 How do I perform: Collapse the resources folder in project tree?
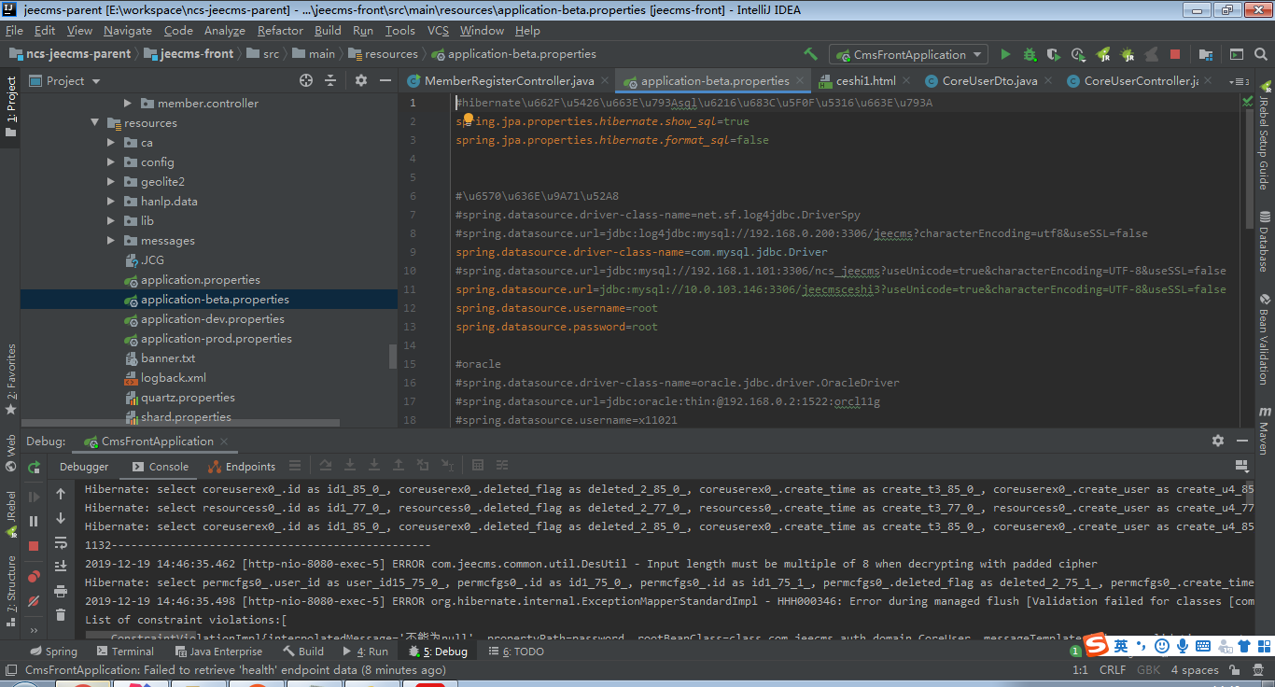pyautogui.click(x=95, y=123)
